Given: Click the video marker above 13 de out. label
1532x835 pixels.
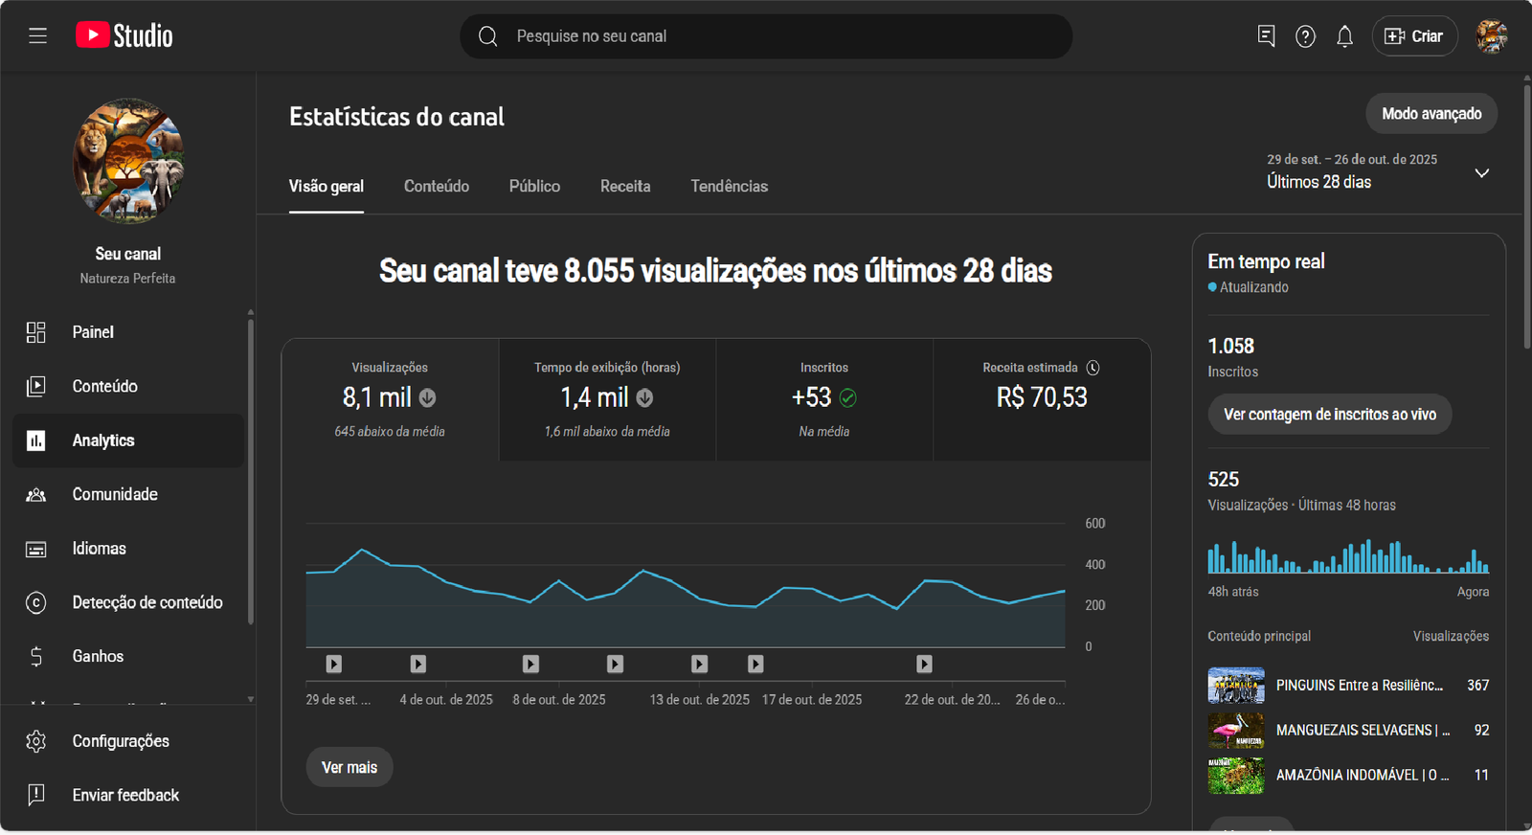Looking at the screenshot, I should click(x=700, y=664).
